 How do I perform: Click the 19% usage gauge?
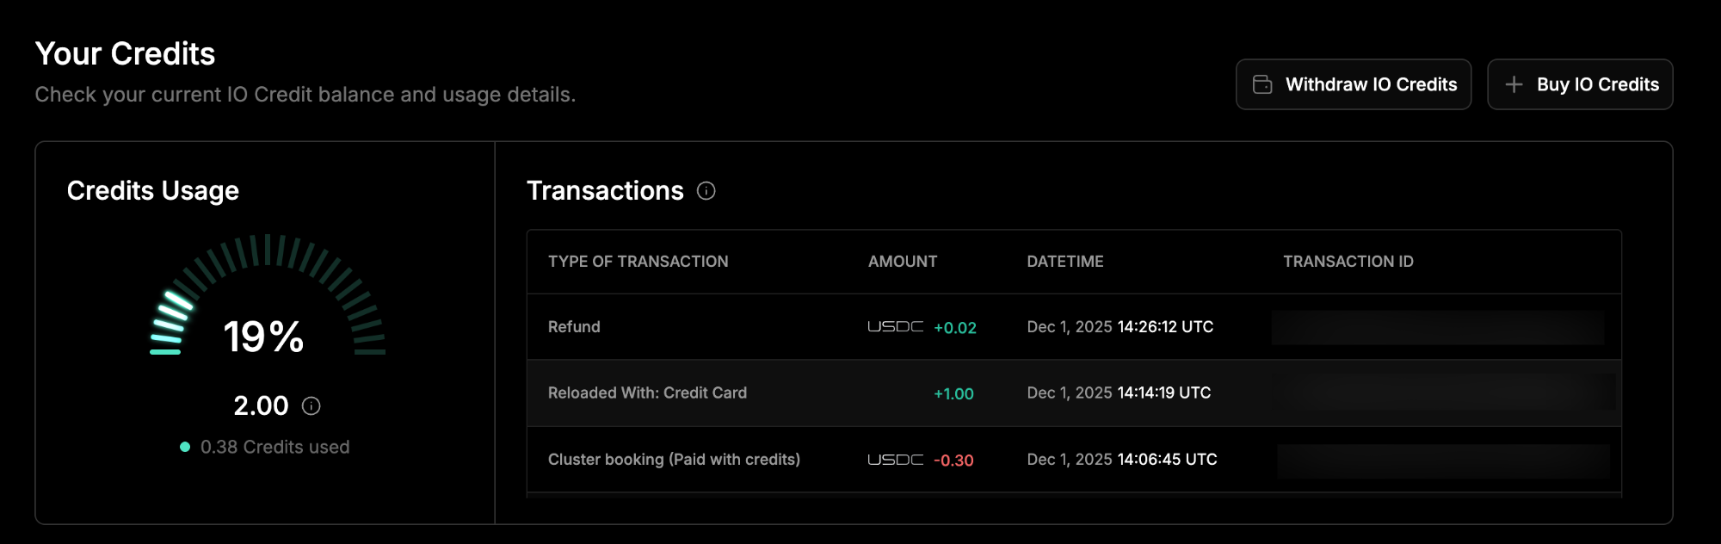pos(264,336)
